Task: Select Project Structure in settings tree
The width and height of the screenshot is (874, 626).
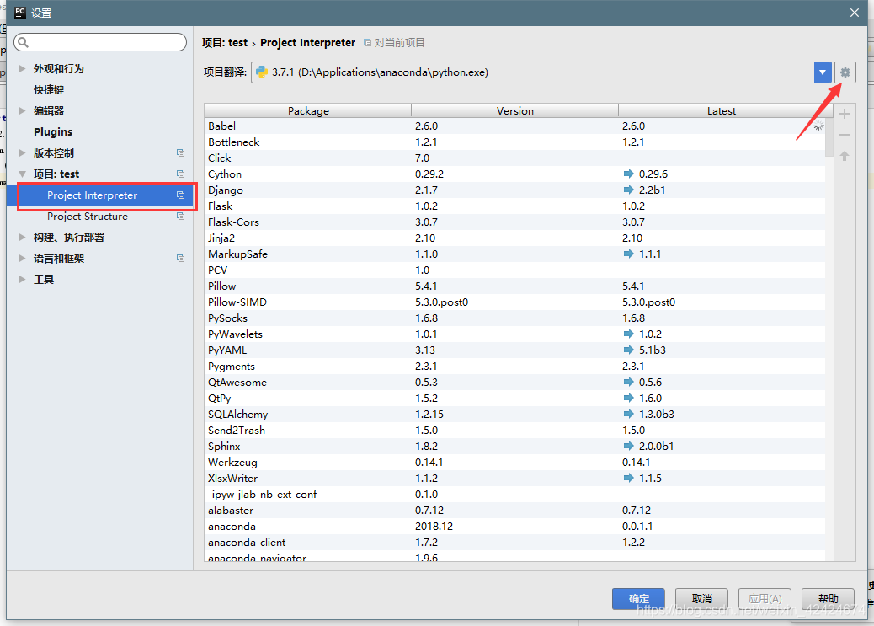Action: pos(88,217)
